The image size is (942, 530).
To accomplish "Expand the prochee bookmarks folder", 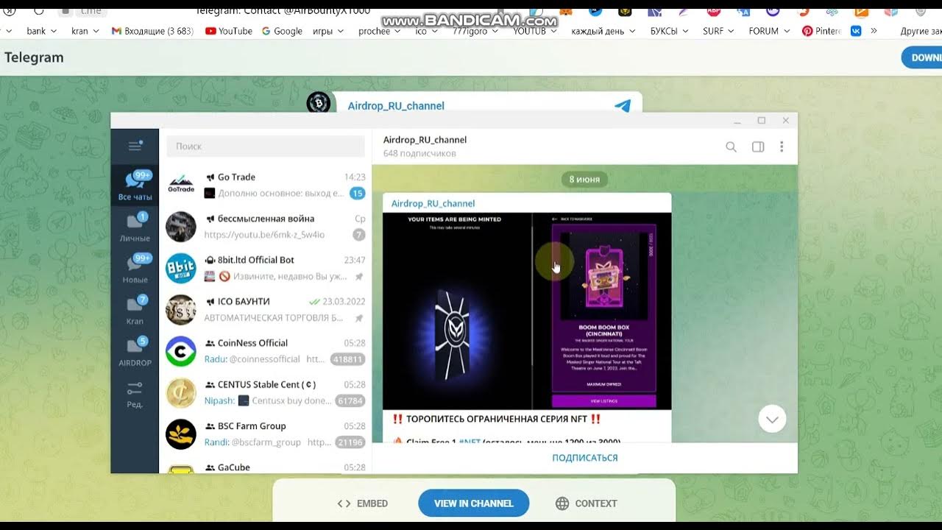I will tap(380, 31).
